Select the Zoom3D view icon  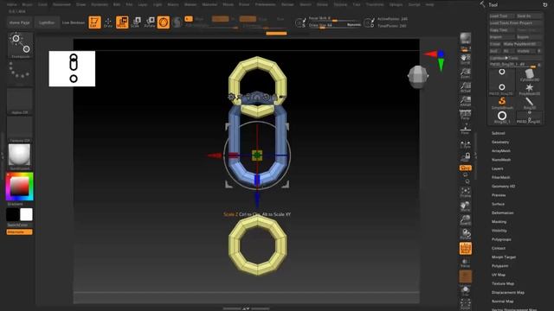click(x=466, y=220)
